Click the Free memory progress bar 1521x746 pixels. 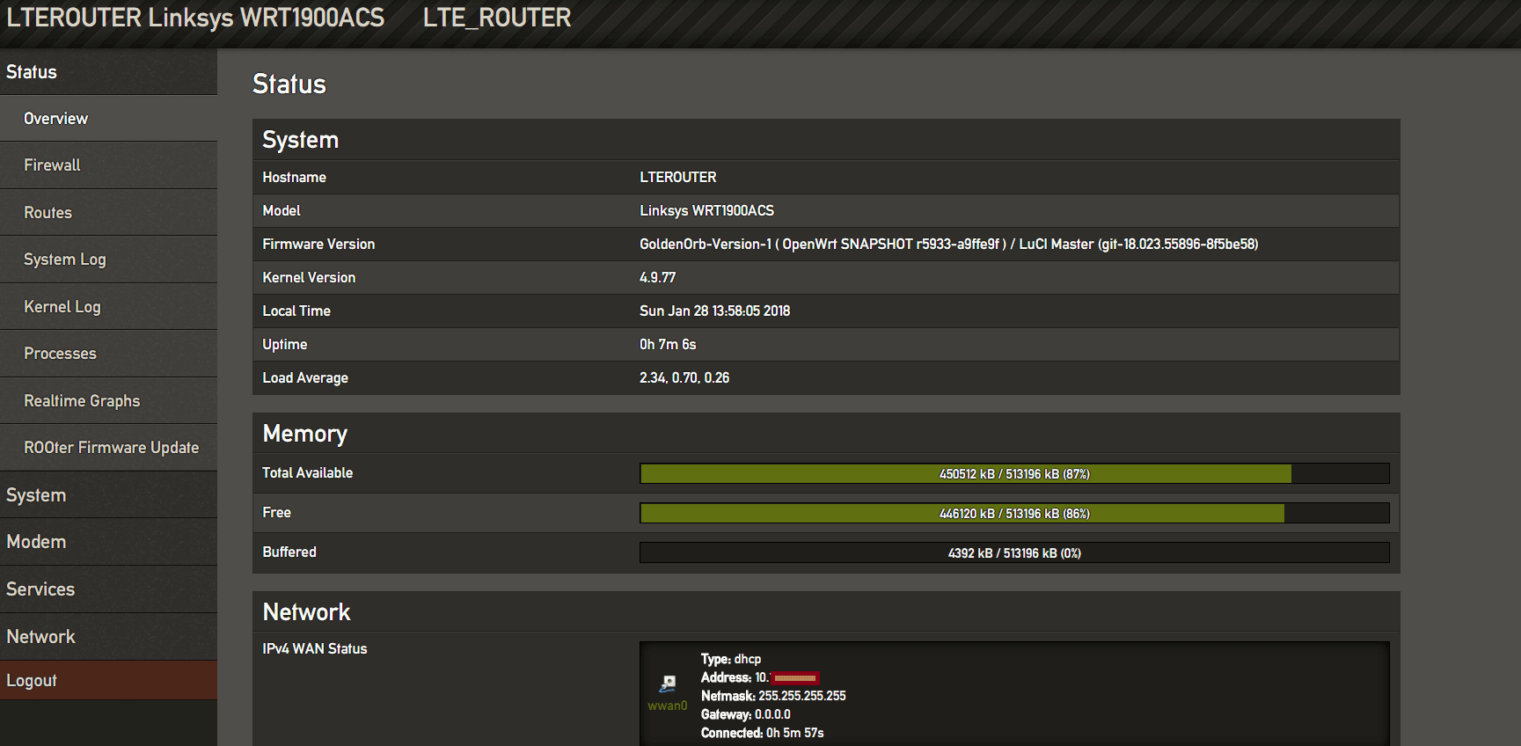[x=1014, y=514]
